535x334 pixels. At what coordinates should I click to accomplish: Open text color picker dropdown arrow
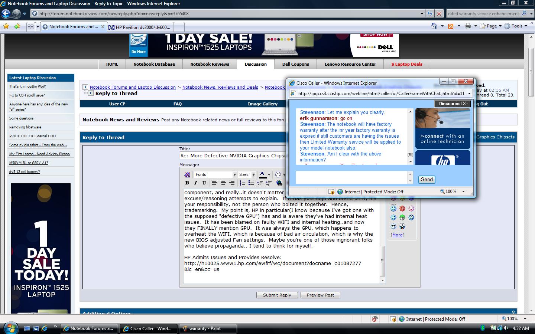click(x=269, y=174)
